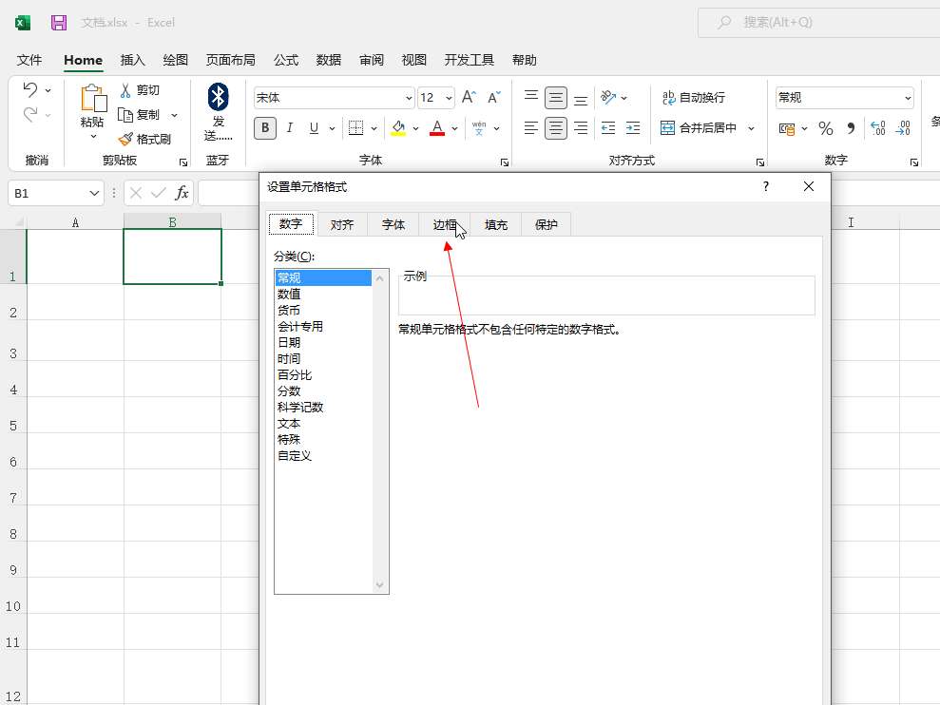Toggle Middle Align
940x705 pixels.
[x=556, y=97]
